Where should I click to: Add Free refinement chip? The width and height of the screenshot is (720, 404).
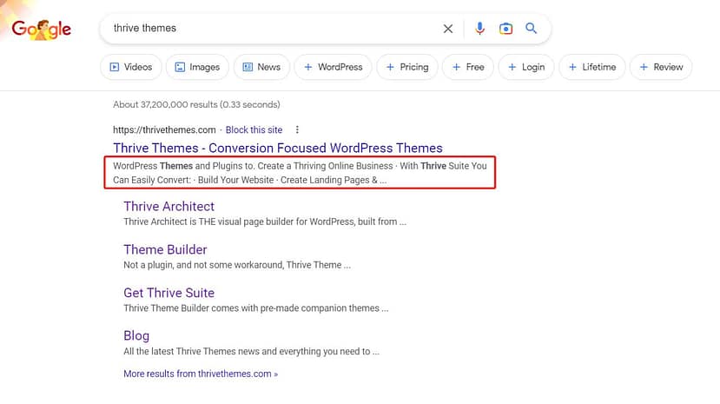coord(468,67)
